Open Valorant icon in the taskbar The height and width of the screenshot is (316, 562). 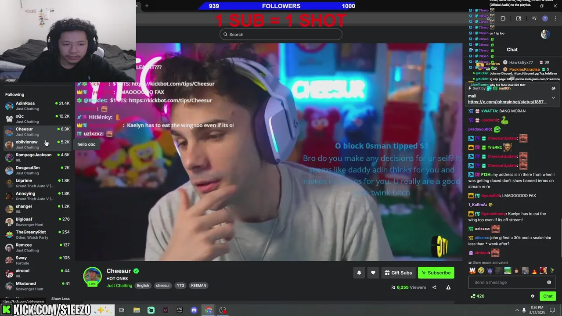click(x=165, y=310)
